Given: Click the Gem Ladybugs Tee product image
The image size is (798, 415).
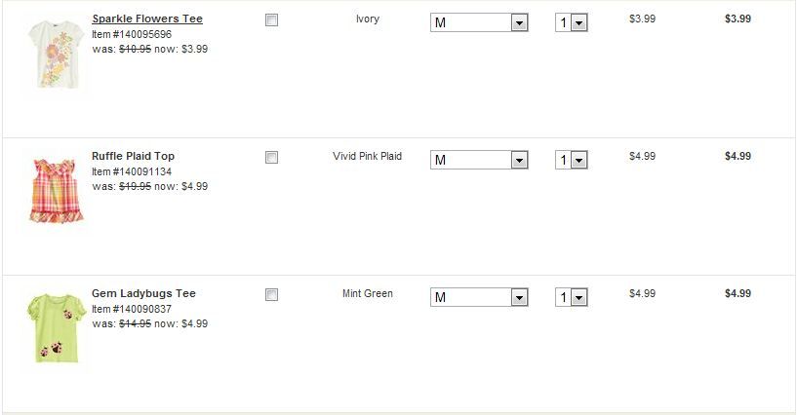Looking at the screenshot, I should [55, 327].
